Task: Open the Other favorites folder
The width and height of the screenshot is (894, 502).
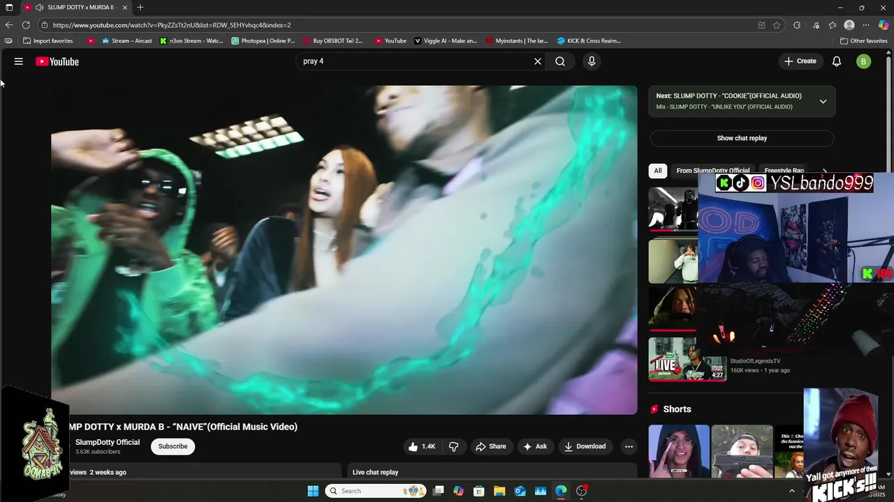Action: 864,41
